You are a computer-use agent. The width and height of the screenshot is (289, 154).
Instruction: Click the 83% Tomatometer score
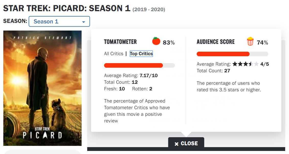click(169, 43)
